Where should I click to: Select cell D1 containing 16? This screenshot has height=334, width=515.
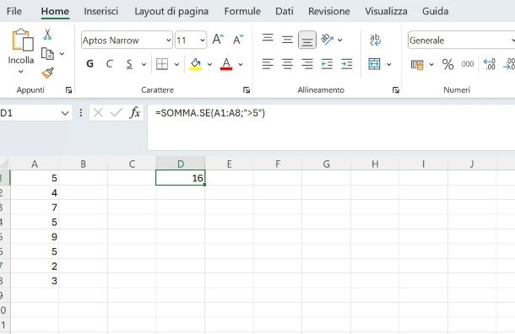(181, 178)
